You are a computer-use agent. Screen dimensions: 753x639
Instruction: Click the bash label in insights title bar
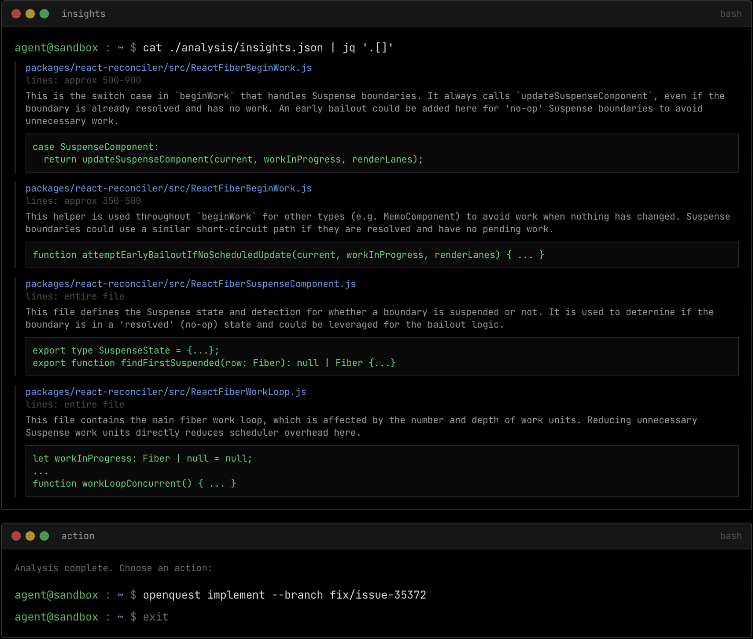[730, 14]
